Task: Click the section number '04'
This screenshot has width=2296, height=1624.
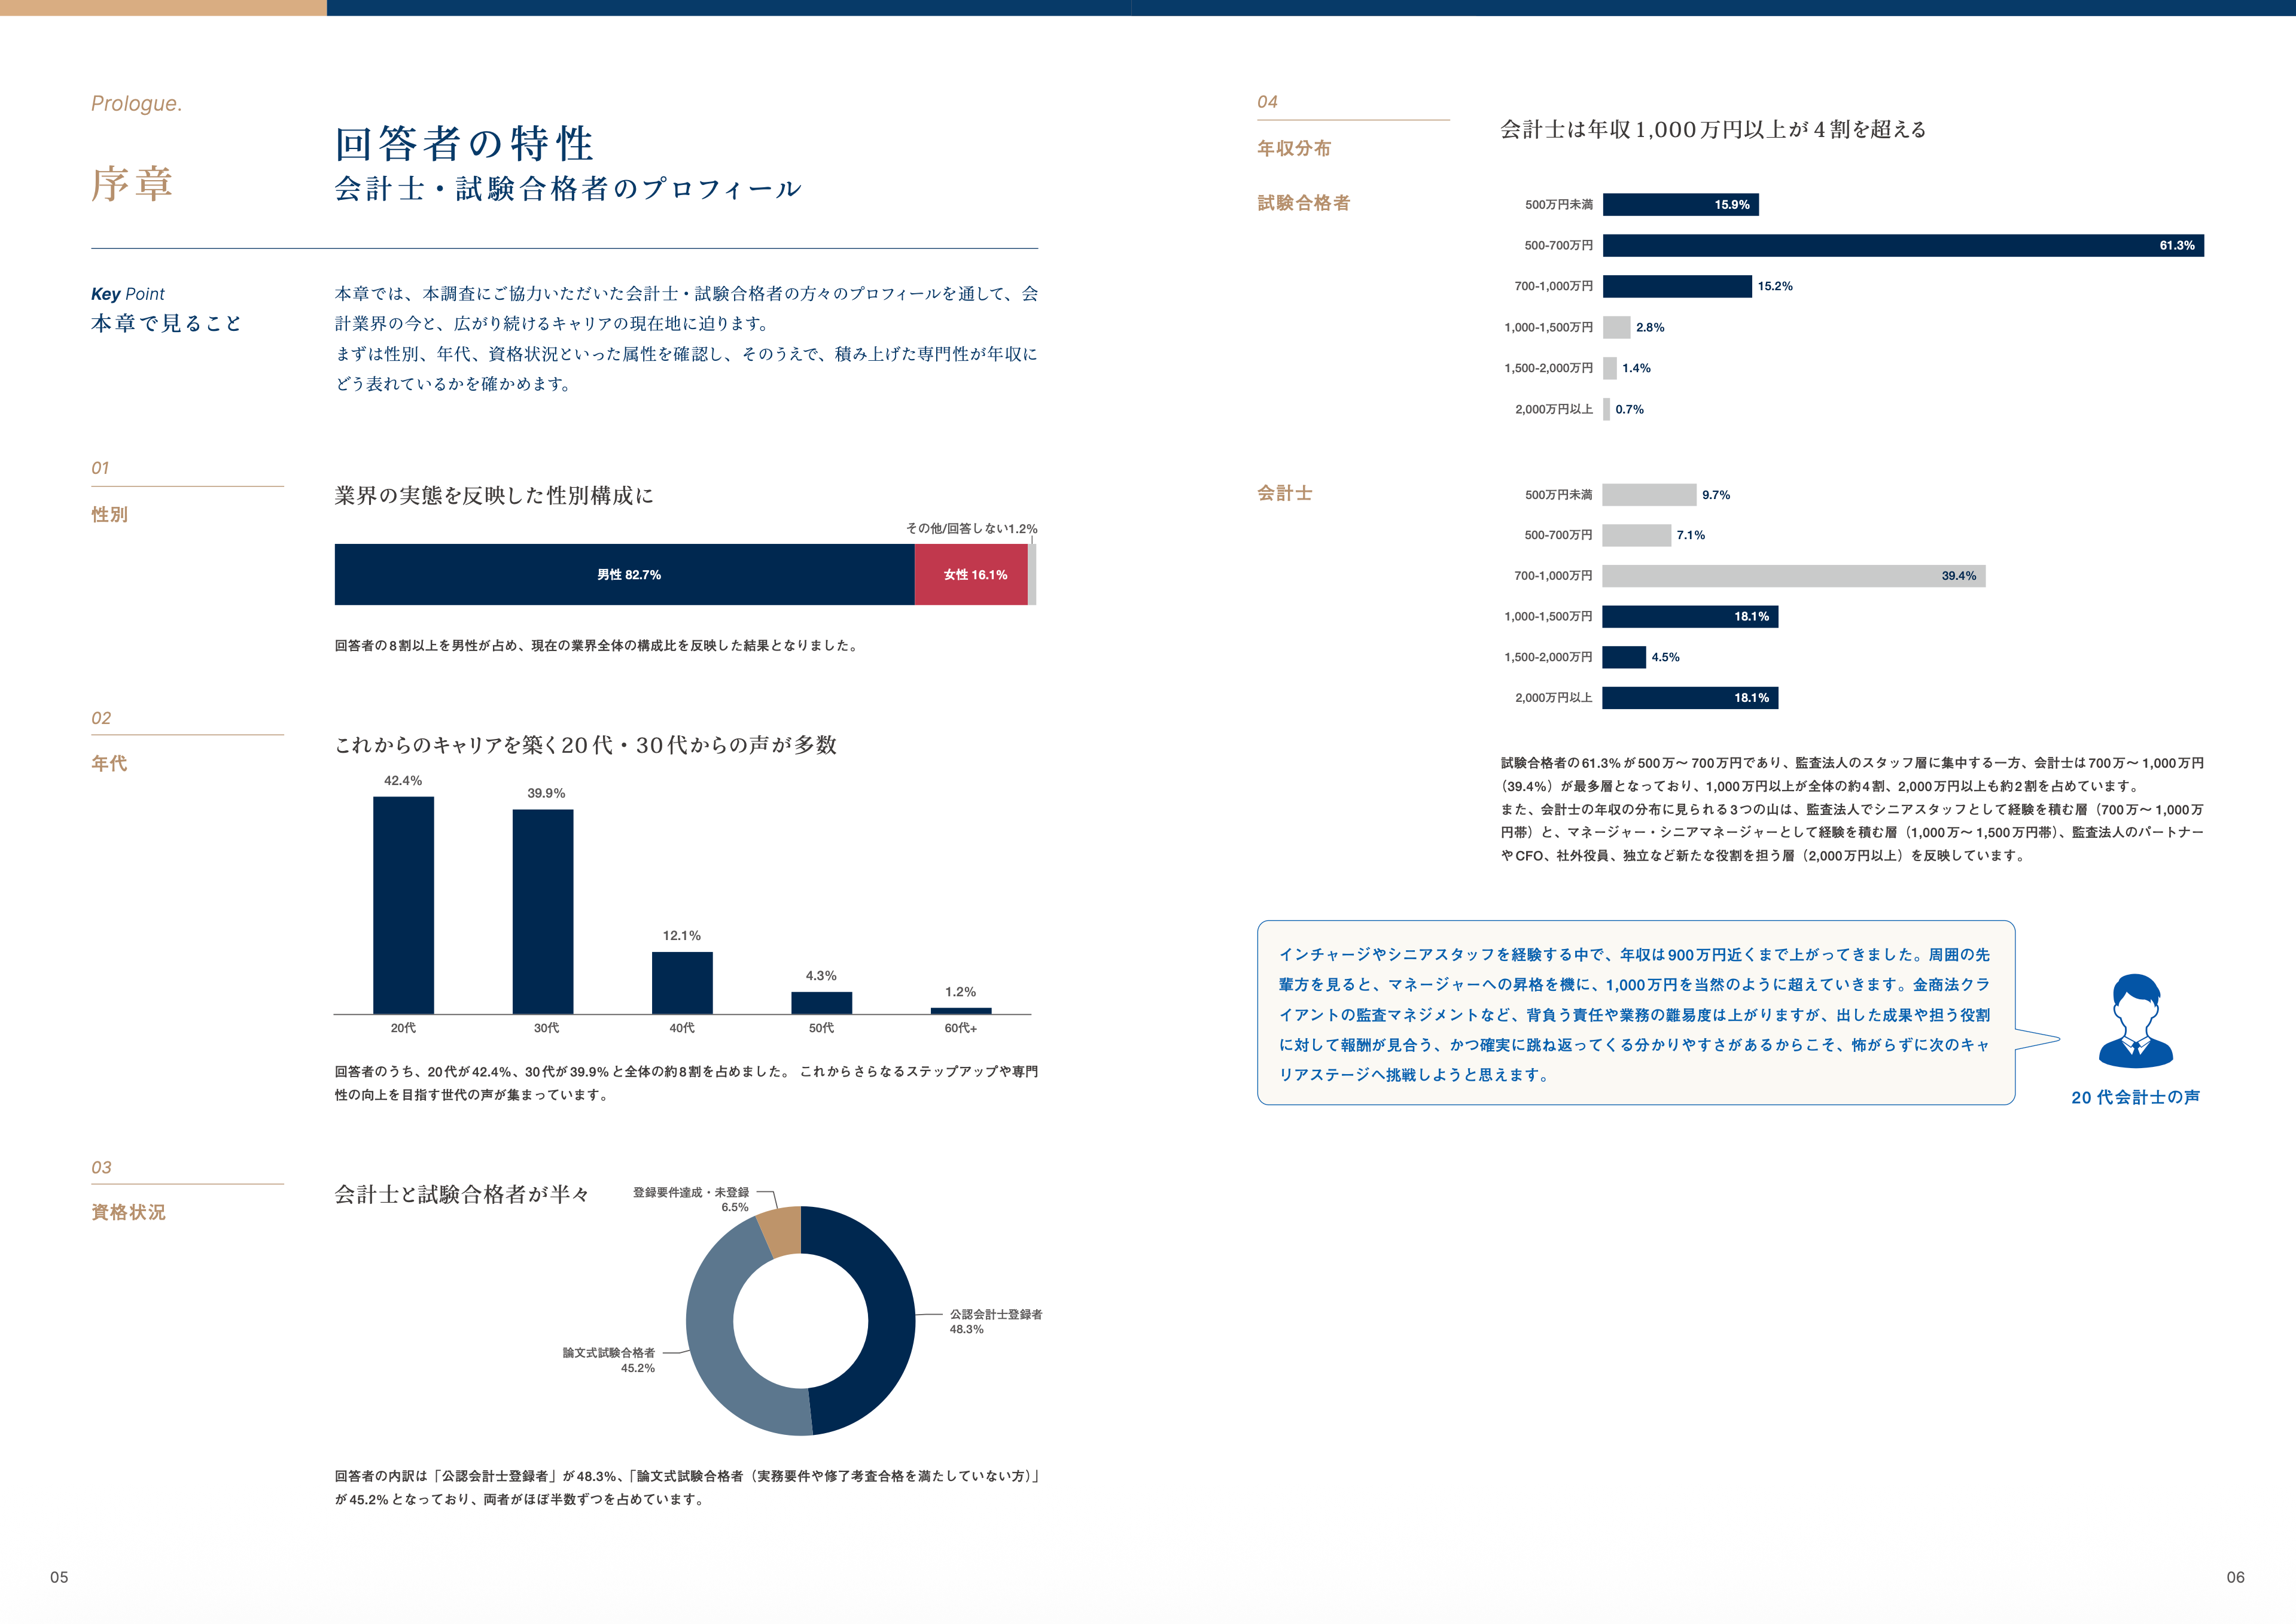Action: 1268,102
